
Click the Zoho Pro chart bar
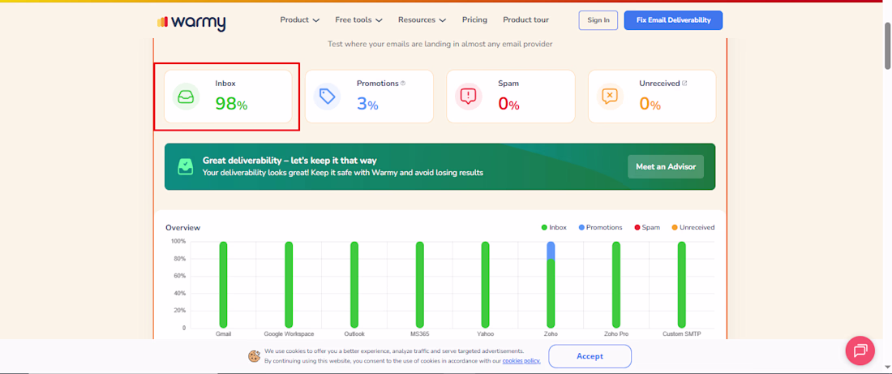pos(616,285)
